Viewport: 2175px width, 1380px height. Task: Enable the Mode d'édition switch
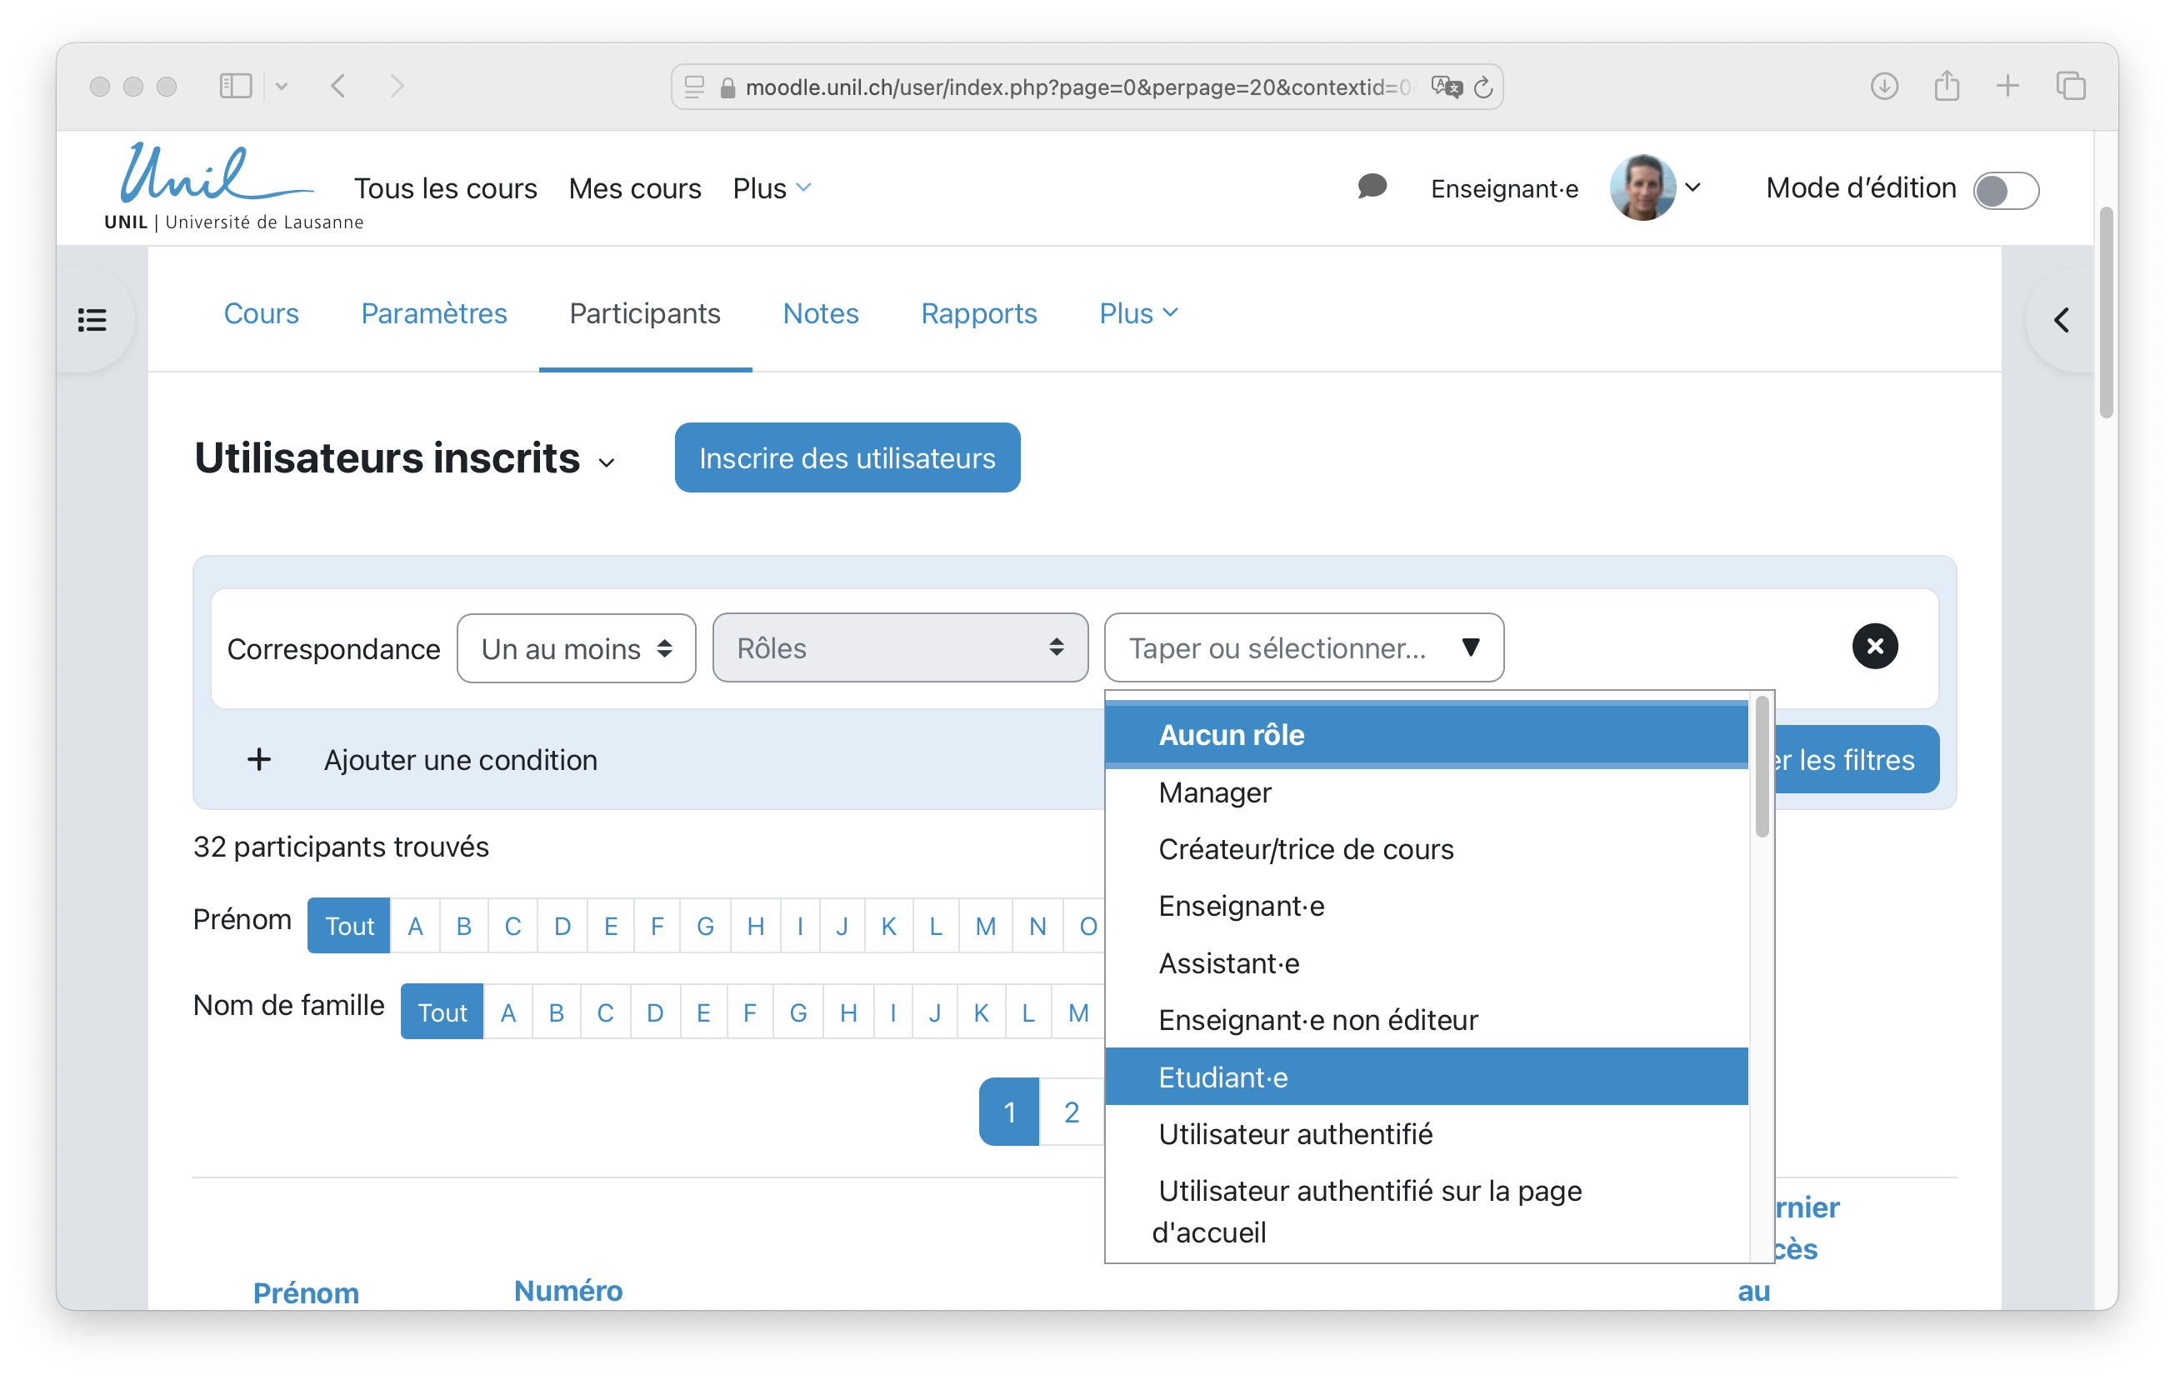coord(2005,190)
